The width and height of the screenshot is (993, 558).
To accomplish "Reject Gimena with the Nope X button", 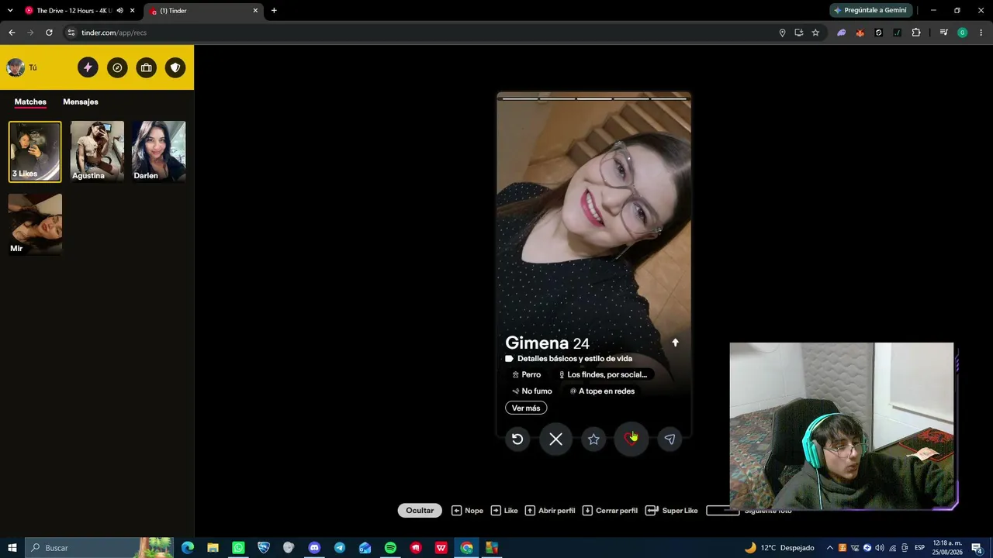I will (x=555, y=439).
